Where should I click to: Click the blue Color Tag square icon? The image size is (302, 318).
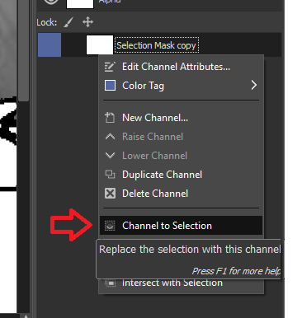110,86
